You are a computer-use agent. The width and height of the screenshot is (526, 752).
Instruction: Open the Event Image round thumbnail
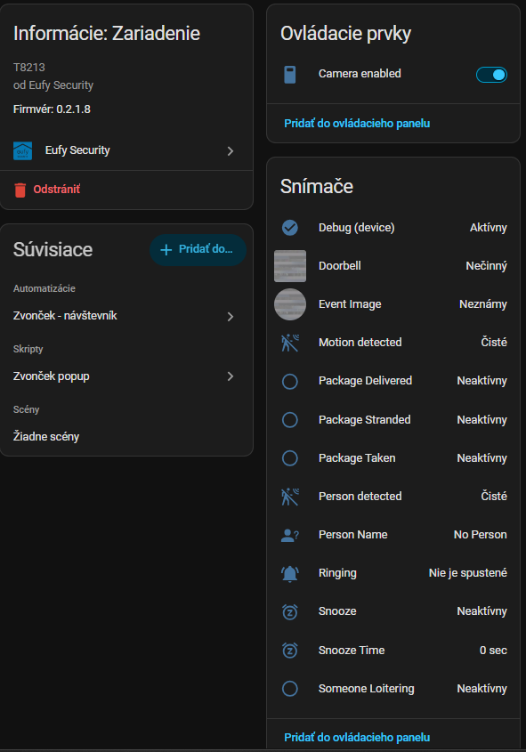click(289, 304)
